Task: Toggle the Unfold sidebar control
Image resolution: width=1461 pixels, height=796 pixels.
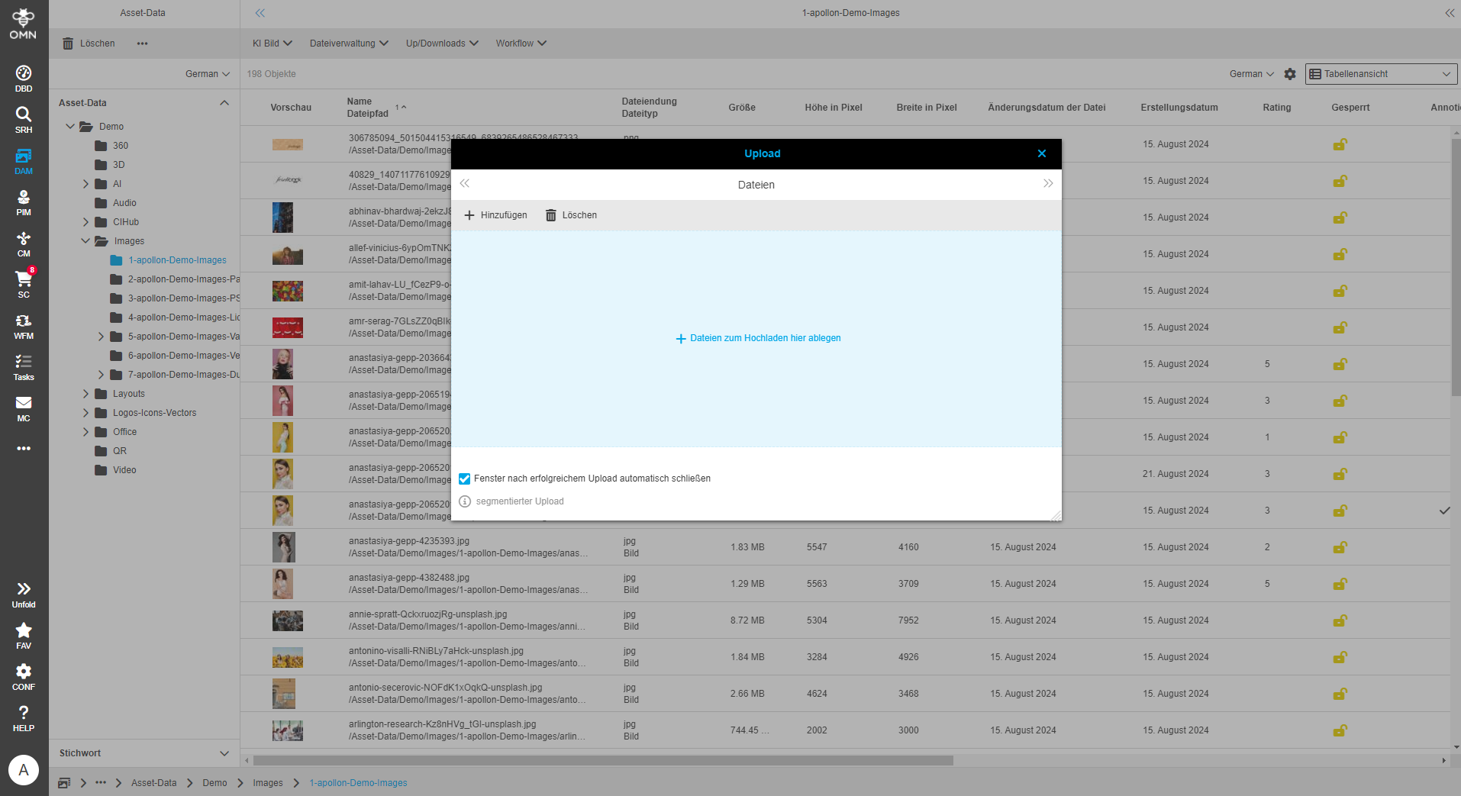Action: (x=23, y=589)
